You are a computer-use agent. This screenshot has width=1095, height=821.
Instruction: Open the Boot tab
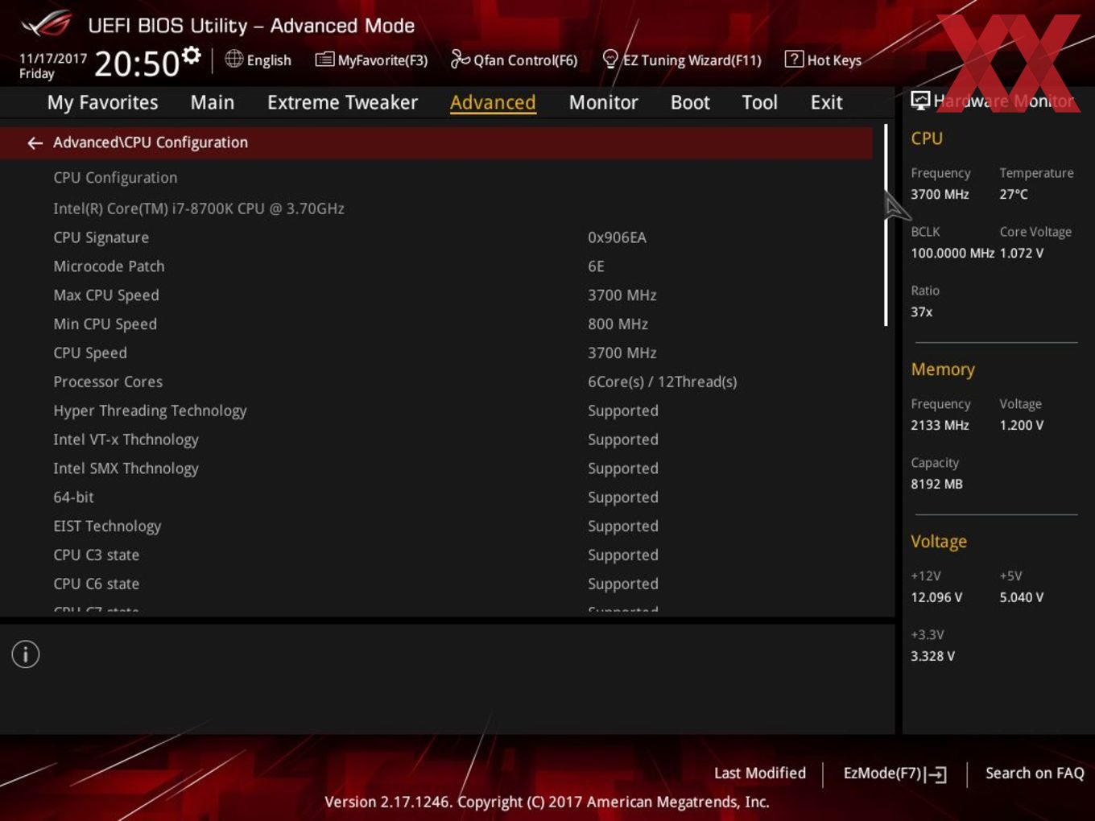(690, 102)
